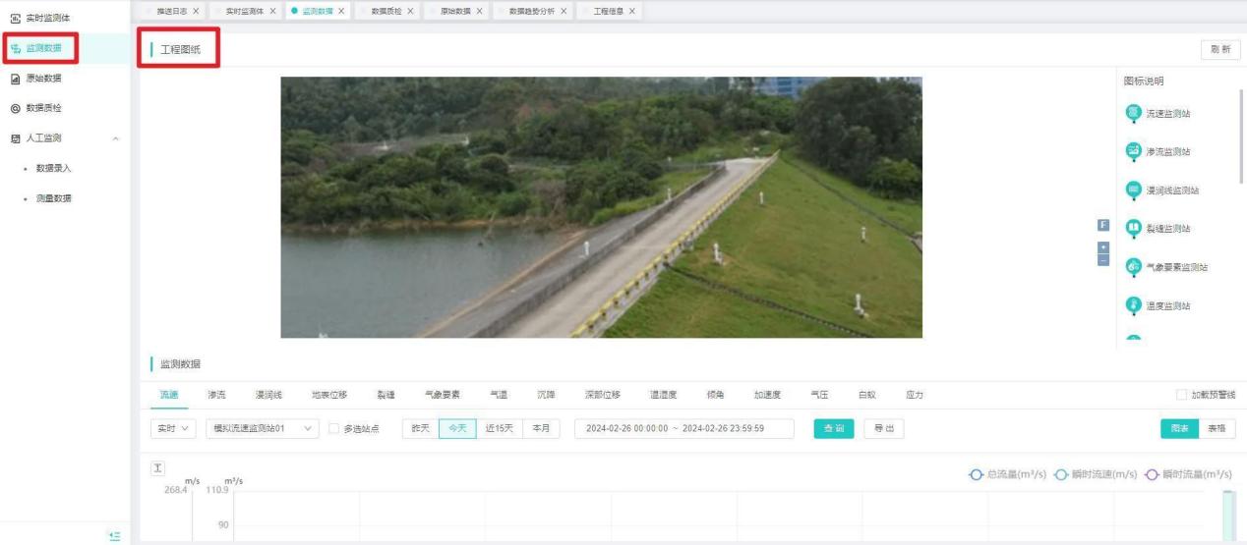This screenshot has height=545, width=1247.
Task: Collapse the 人工监测 sidebar menu
Action: 117,138
